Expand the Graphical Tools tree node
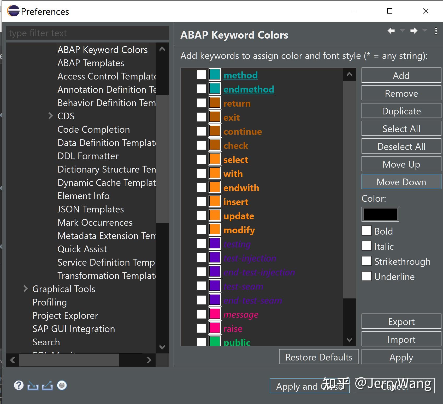Image resolution: width=443 pixels, height=404 pixels. click(x=25, y=289)
